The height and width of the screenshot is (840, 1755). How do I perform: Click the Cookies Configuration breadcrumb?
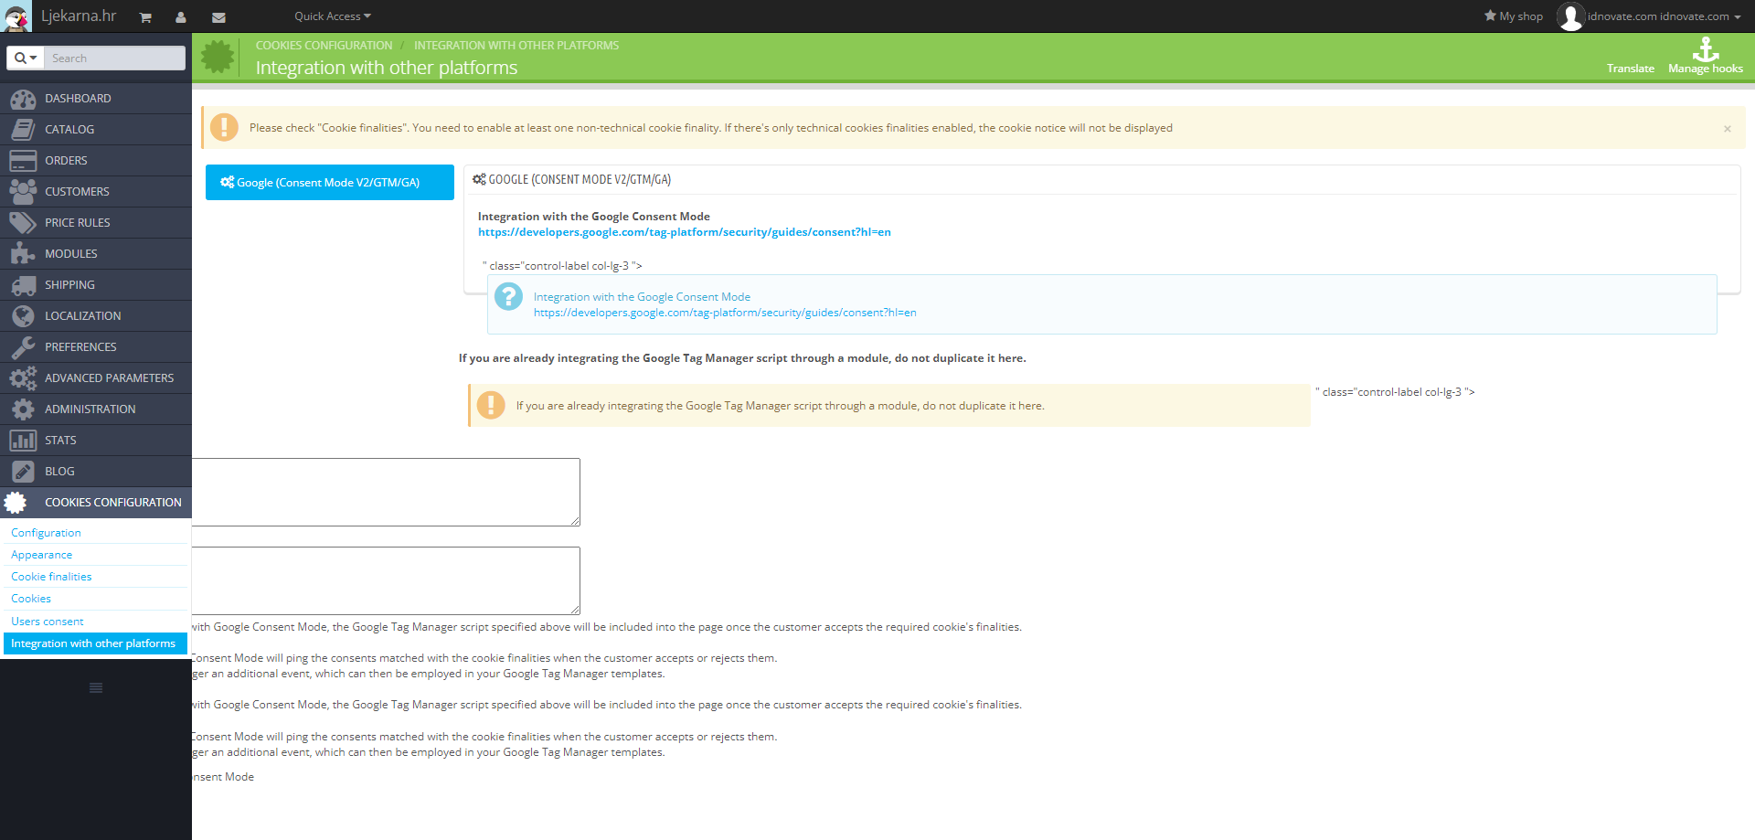[x=324, y=46]
